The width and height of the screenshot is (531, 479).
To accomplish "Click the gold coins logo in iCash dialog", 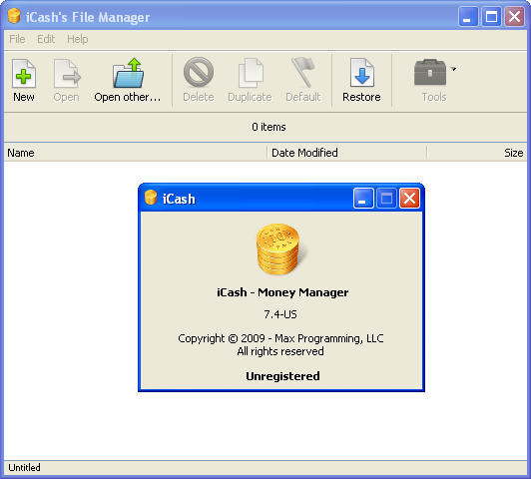I will point(278,248).
